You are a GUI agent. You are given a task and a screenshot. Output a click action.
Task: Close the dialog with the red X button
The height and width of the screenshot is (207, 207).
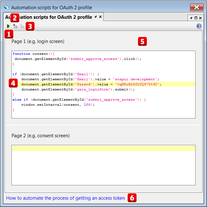coord(197,7)
